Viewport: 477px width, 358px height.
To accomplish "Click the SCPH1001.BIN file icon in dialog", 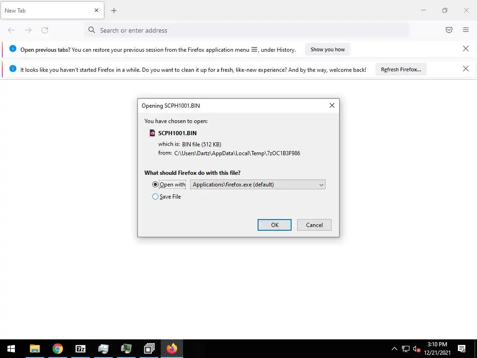I will 152,133.
